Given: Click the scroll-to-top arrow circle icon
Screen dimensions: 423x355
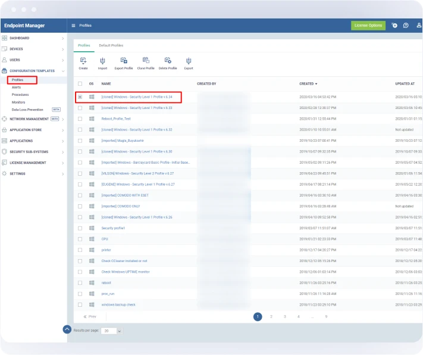Looking at the screenshot, I should (67, 329).
